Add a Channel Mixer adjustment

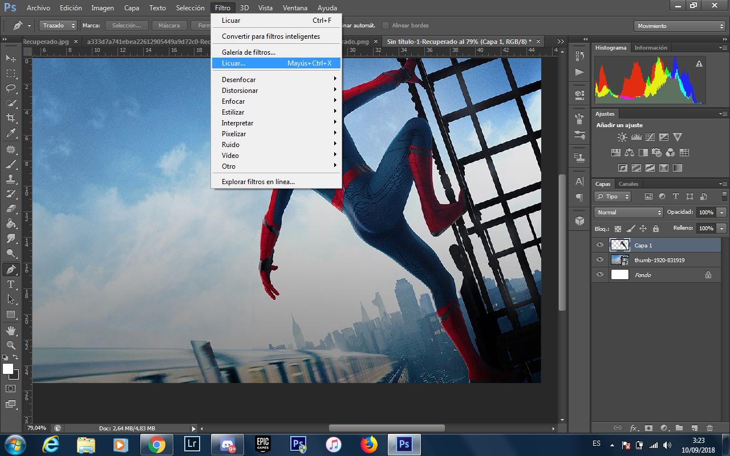pos(670,152)
